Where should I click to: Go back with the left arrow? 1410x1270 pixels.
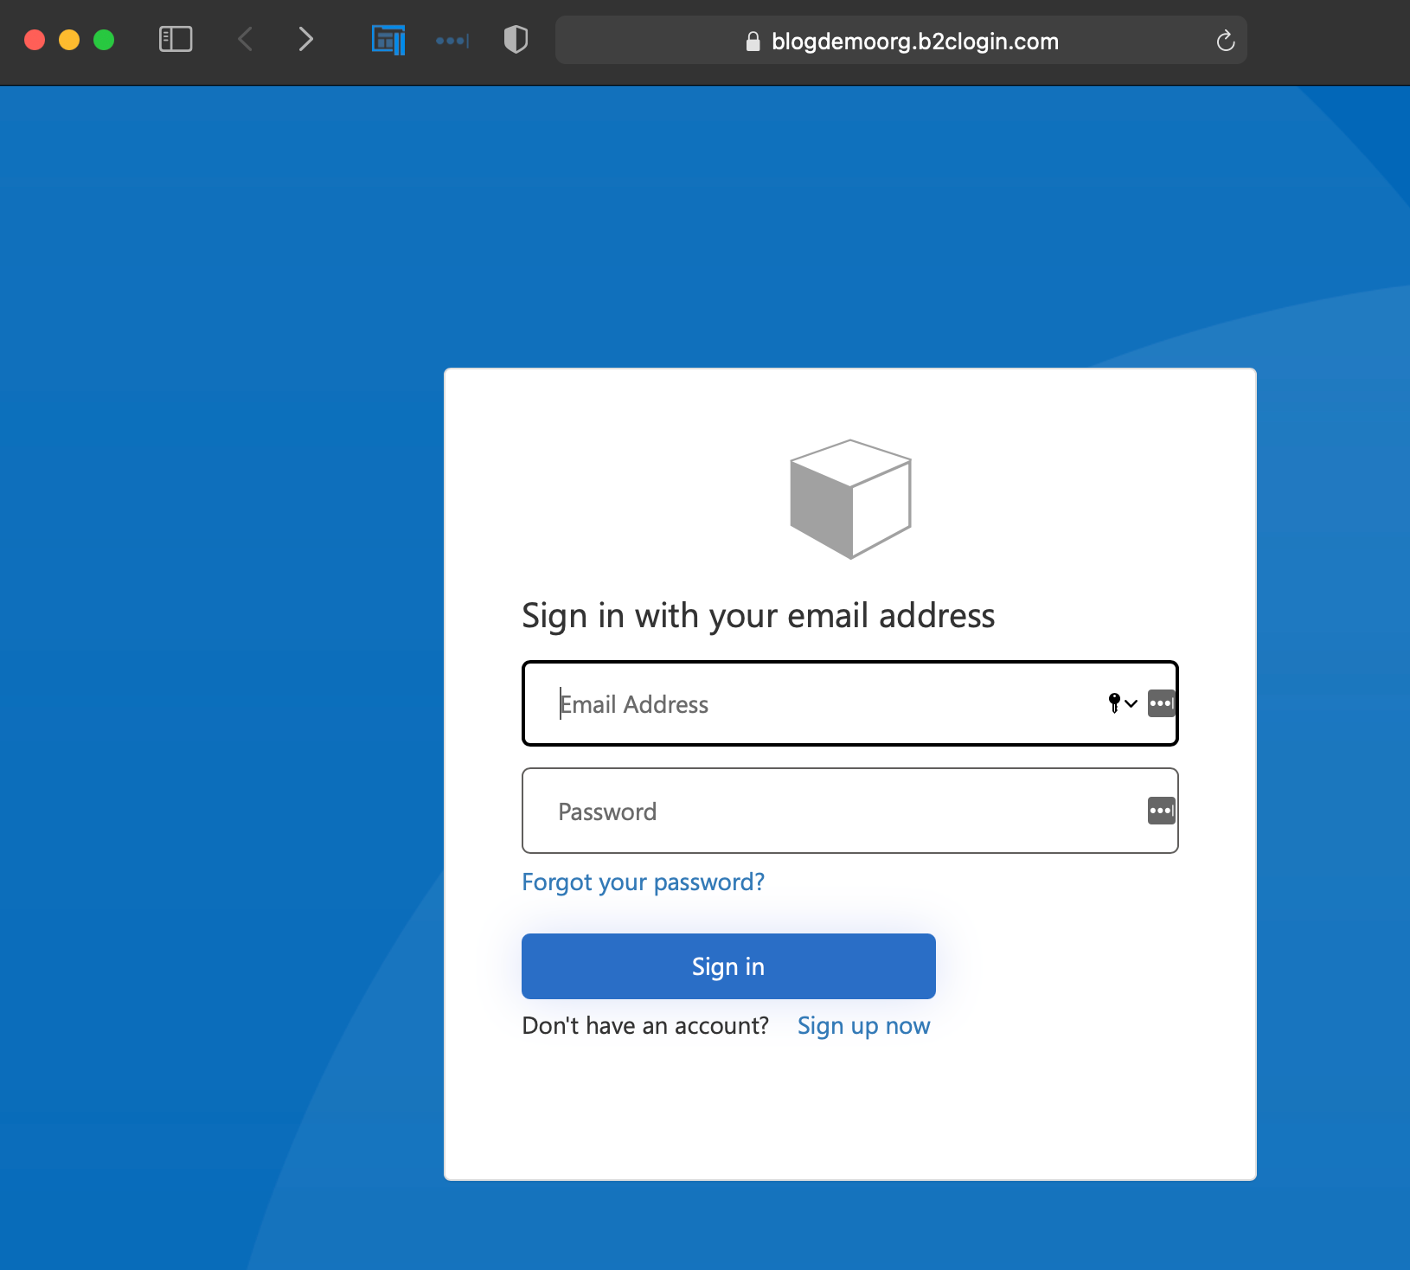coord(246,39)
